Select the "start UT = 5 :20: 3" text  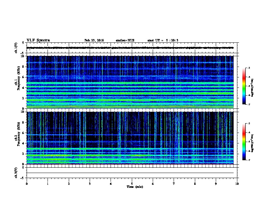click(x=163, y=40)
